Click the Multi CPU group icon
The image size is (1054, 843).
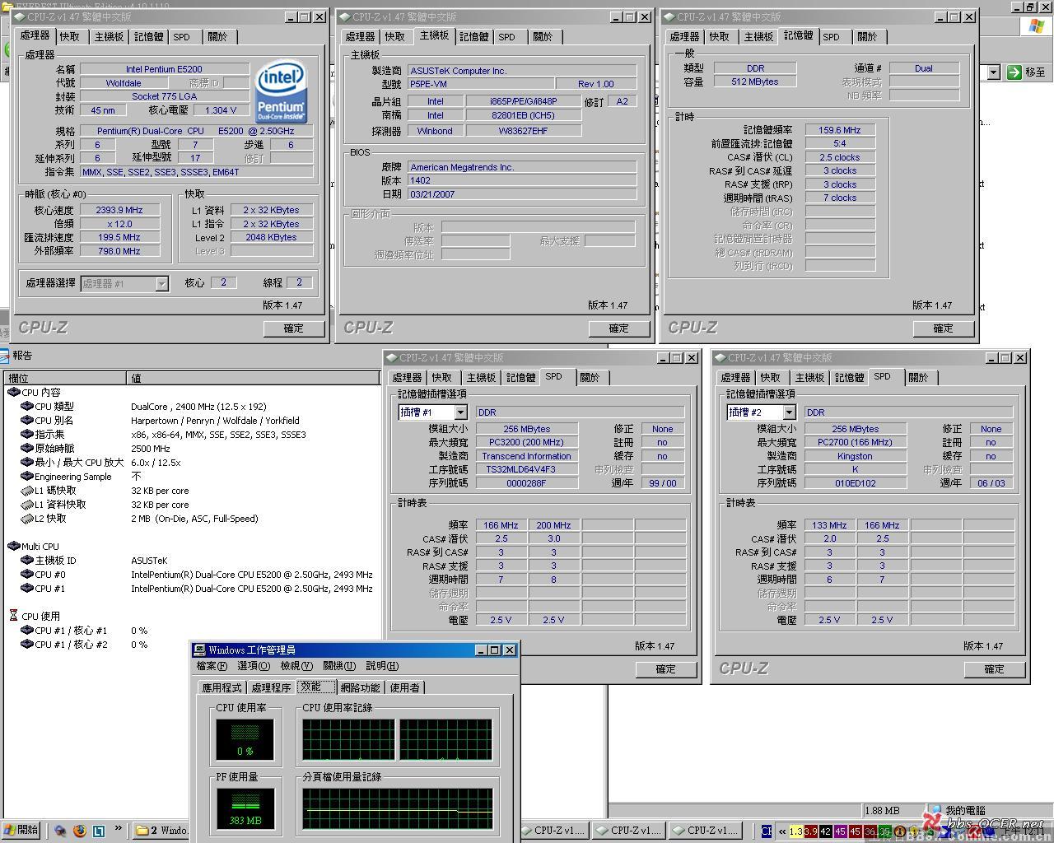14,547
